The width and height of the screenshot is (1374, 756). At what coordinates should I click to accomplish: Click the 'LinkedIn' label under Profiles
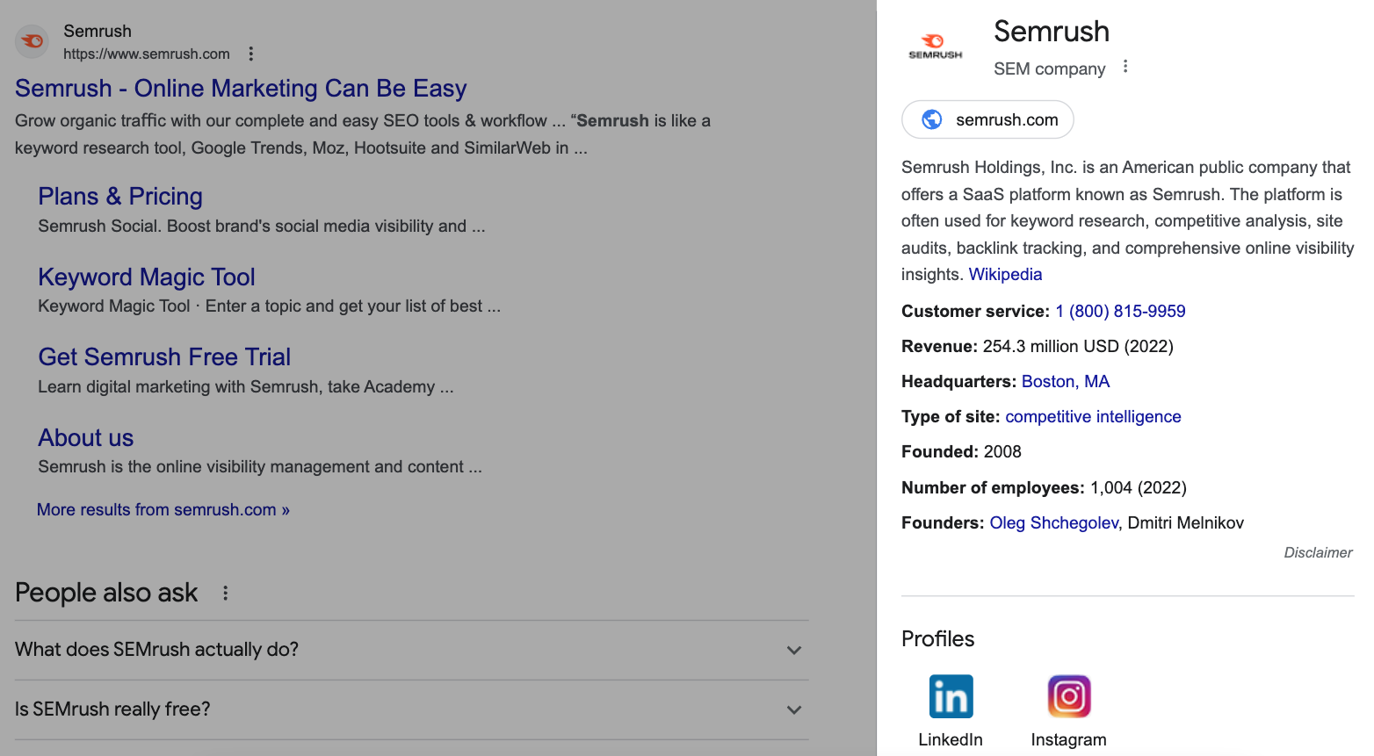click(951, 740)
